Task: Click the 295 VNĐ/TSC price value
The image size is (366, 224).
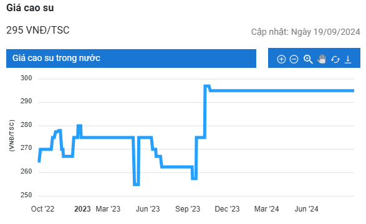Action: point(38,30)
